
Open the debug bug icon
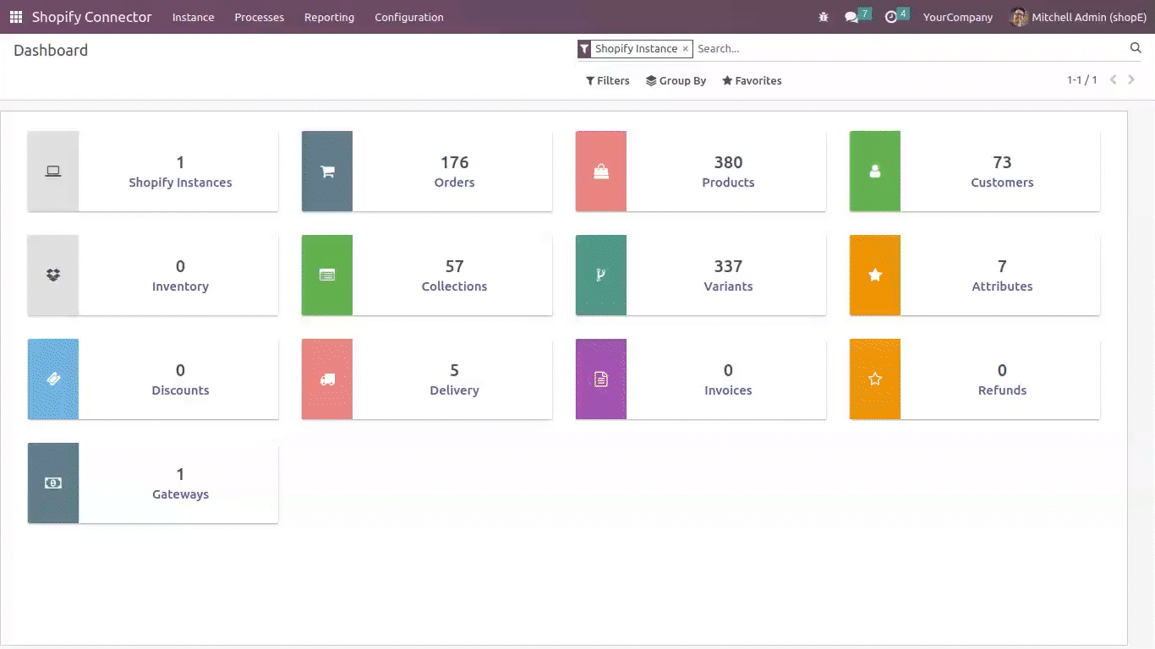click(x=824, y=17)
